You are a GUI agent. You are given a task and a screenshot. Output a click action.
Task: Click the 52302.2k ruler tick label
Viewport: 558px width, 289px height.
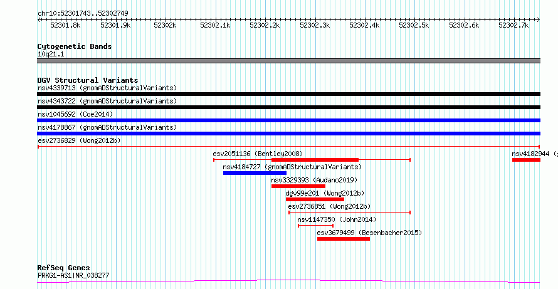[265, 26]
